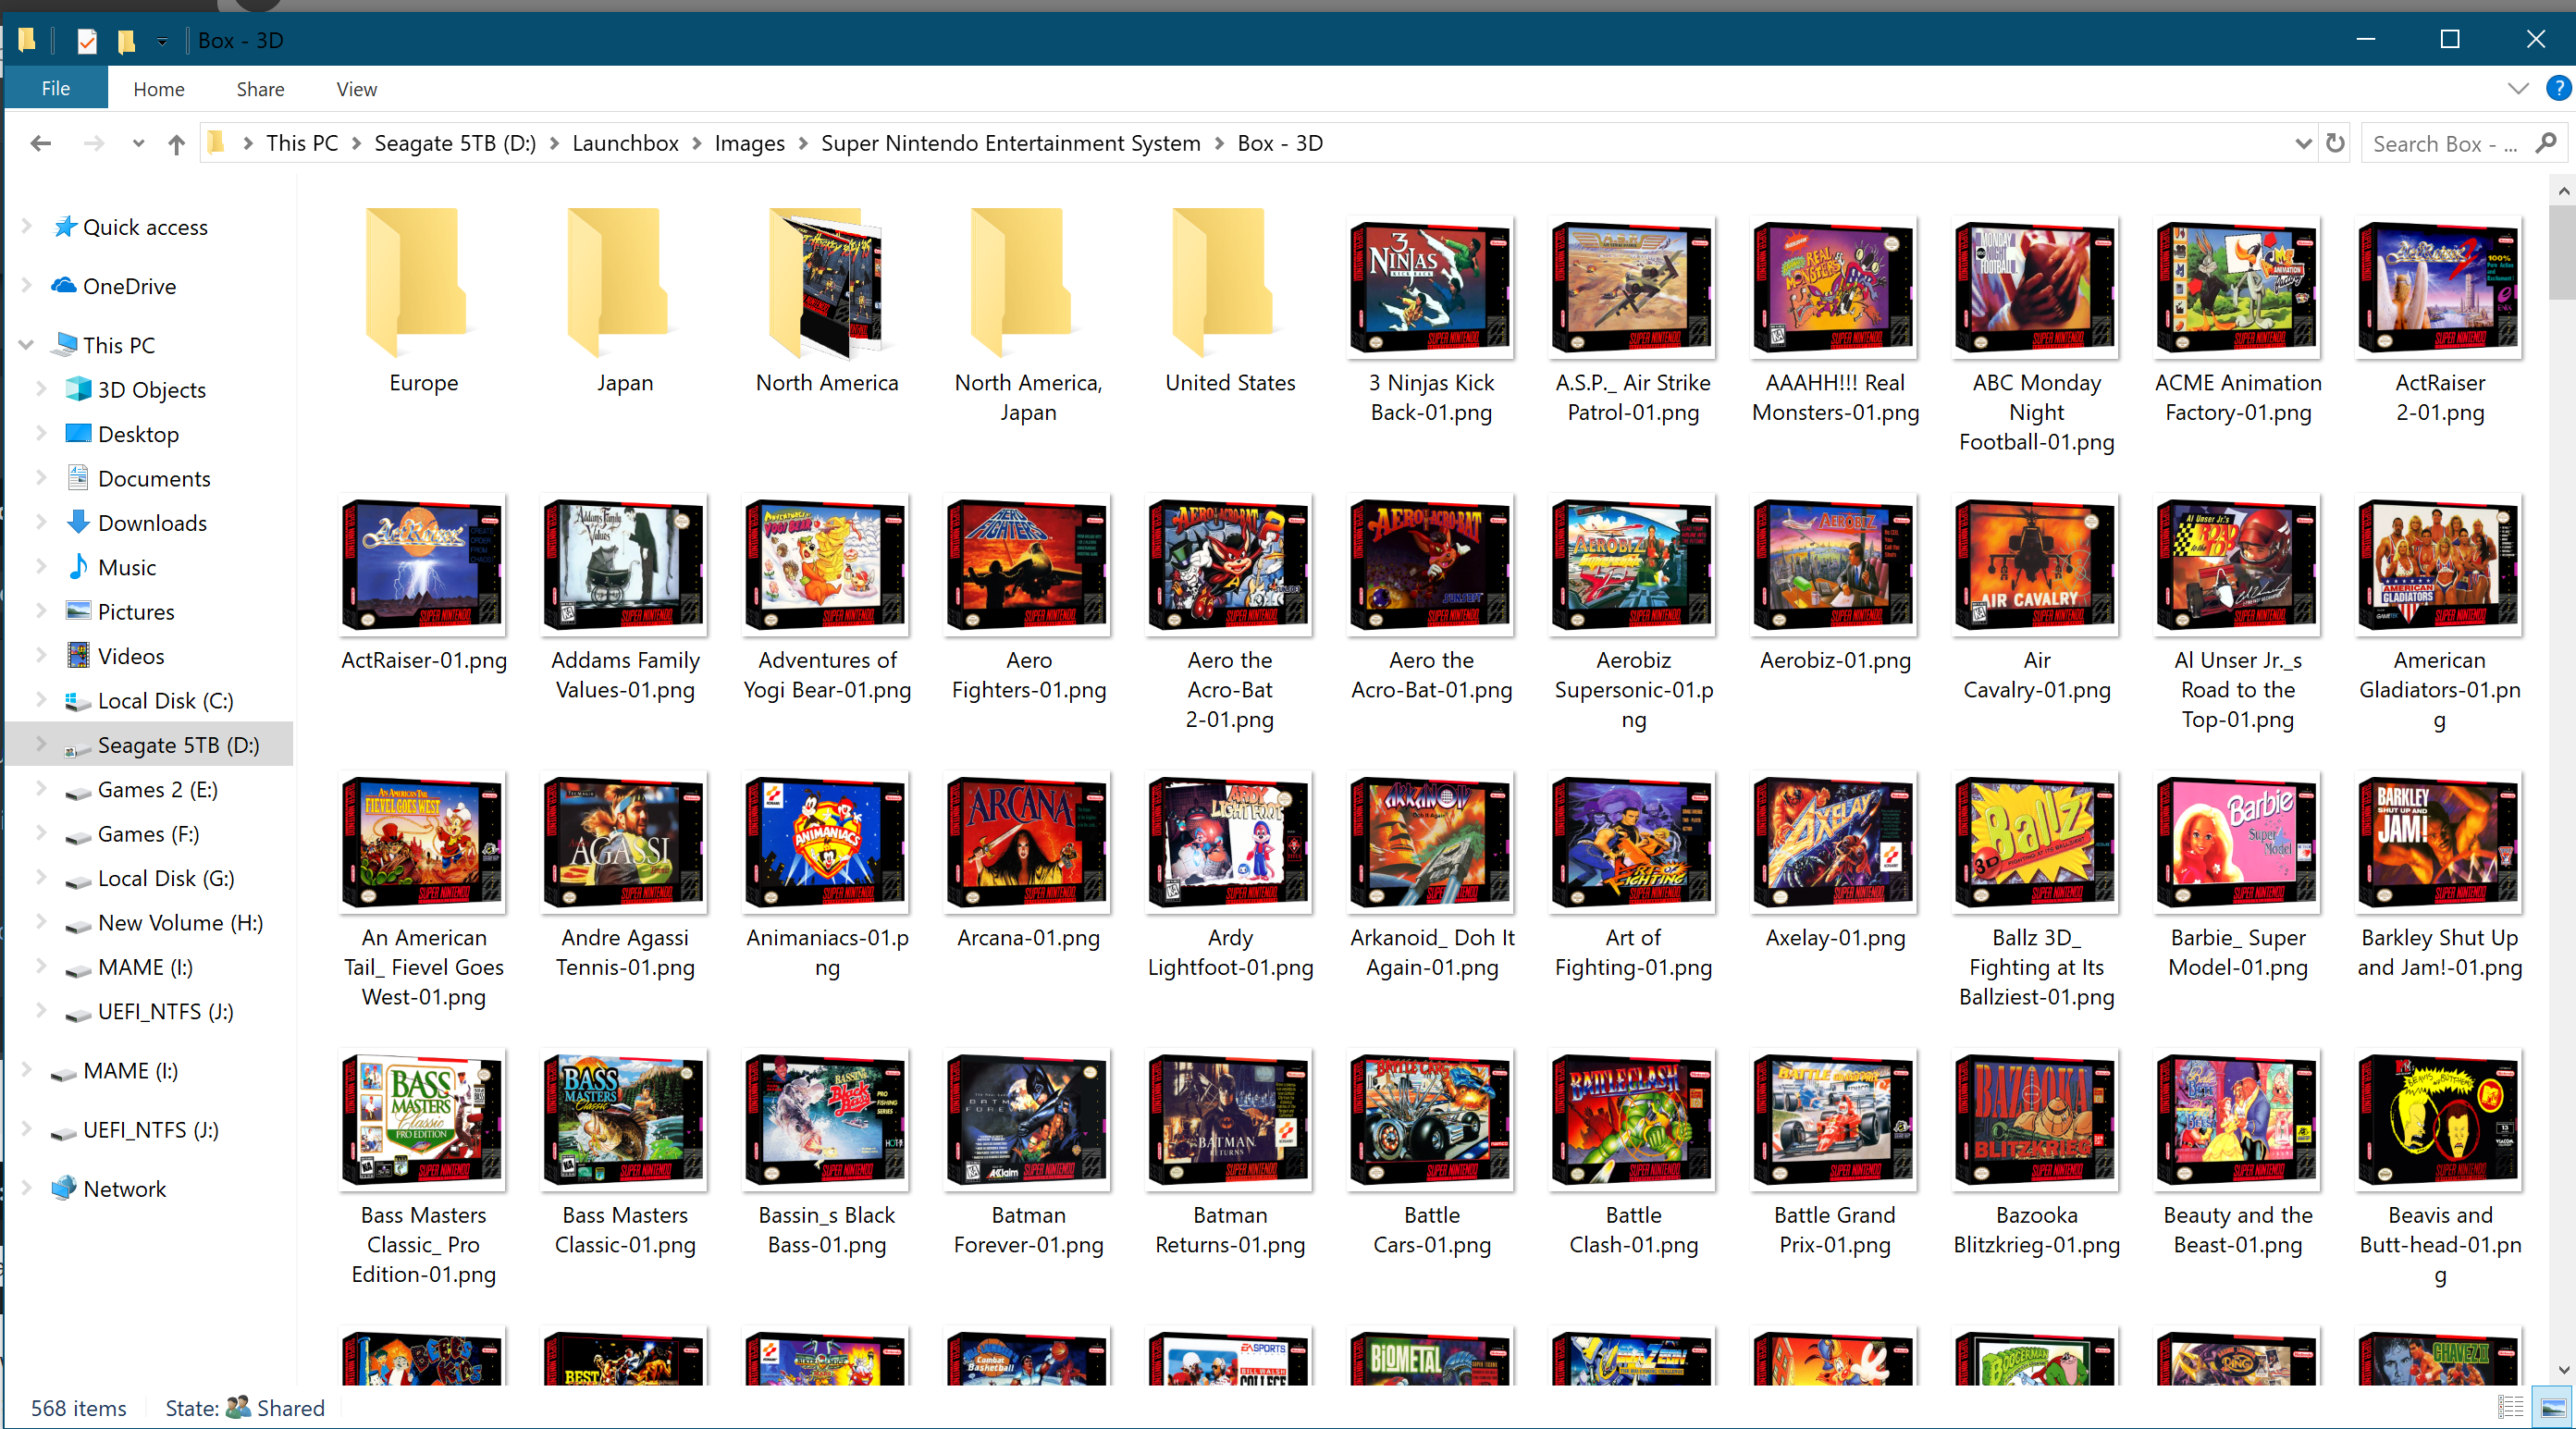Open the View ribbon tab

[x=356, y=89]
